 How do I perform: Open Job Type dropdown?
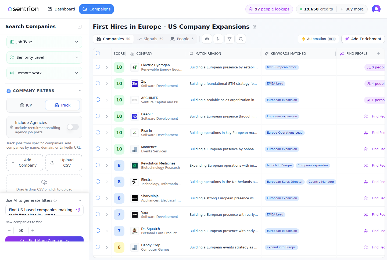coord(44,42)
